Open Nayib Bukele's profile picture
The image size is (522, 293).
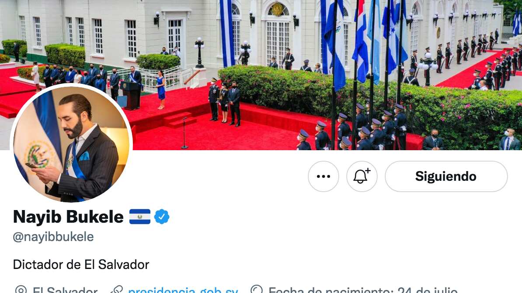pyautogui.click(x=71, y=143)
